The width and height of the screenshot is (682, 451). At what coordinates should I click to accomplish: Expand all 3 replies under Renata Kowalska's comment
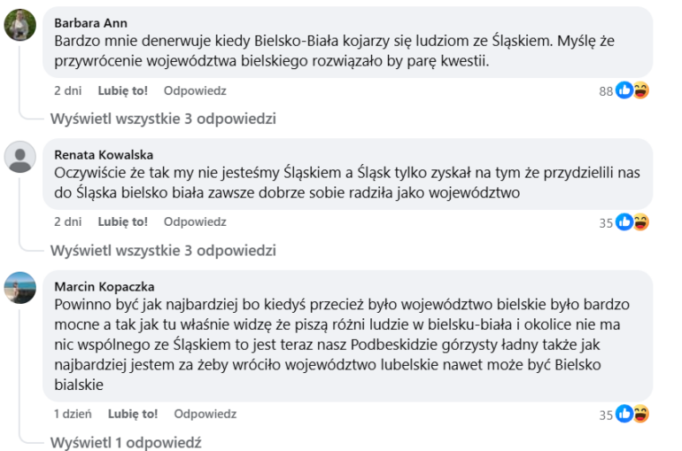[163, 251]
